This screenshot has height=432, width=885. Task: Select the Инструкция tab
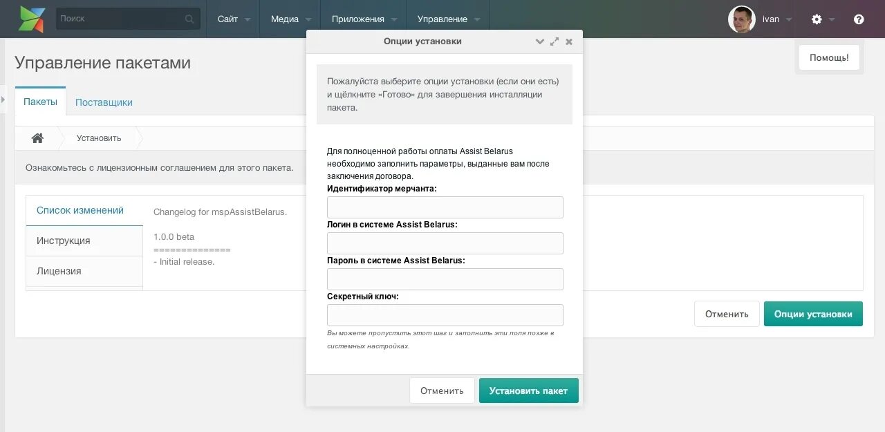[x=84, y=241]
